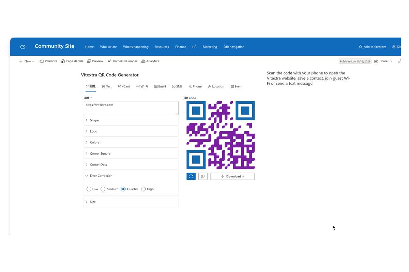Screen dimensions: 409x272
Task: Click the plus icon beside New
Action: (21, 61)
